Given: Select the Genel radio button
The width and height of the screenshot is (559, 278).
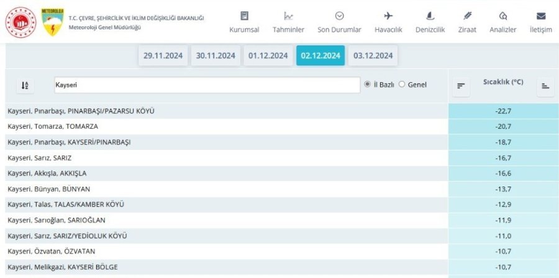Looking at the screenshot, I should click(401, 85).
